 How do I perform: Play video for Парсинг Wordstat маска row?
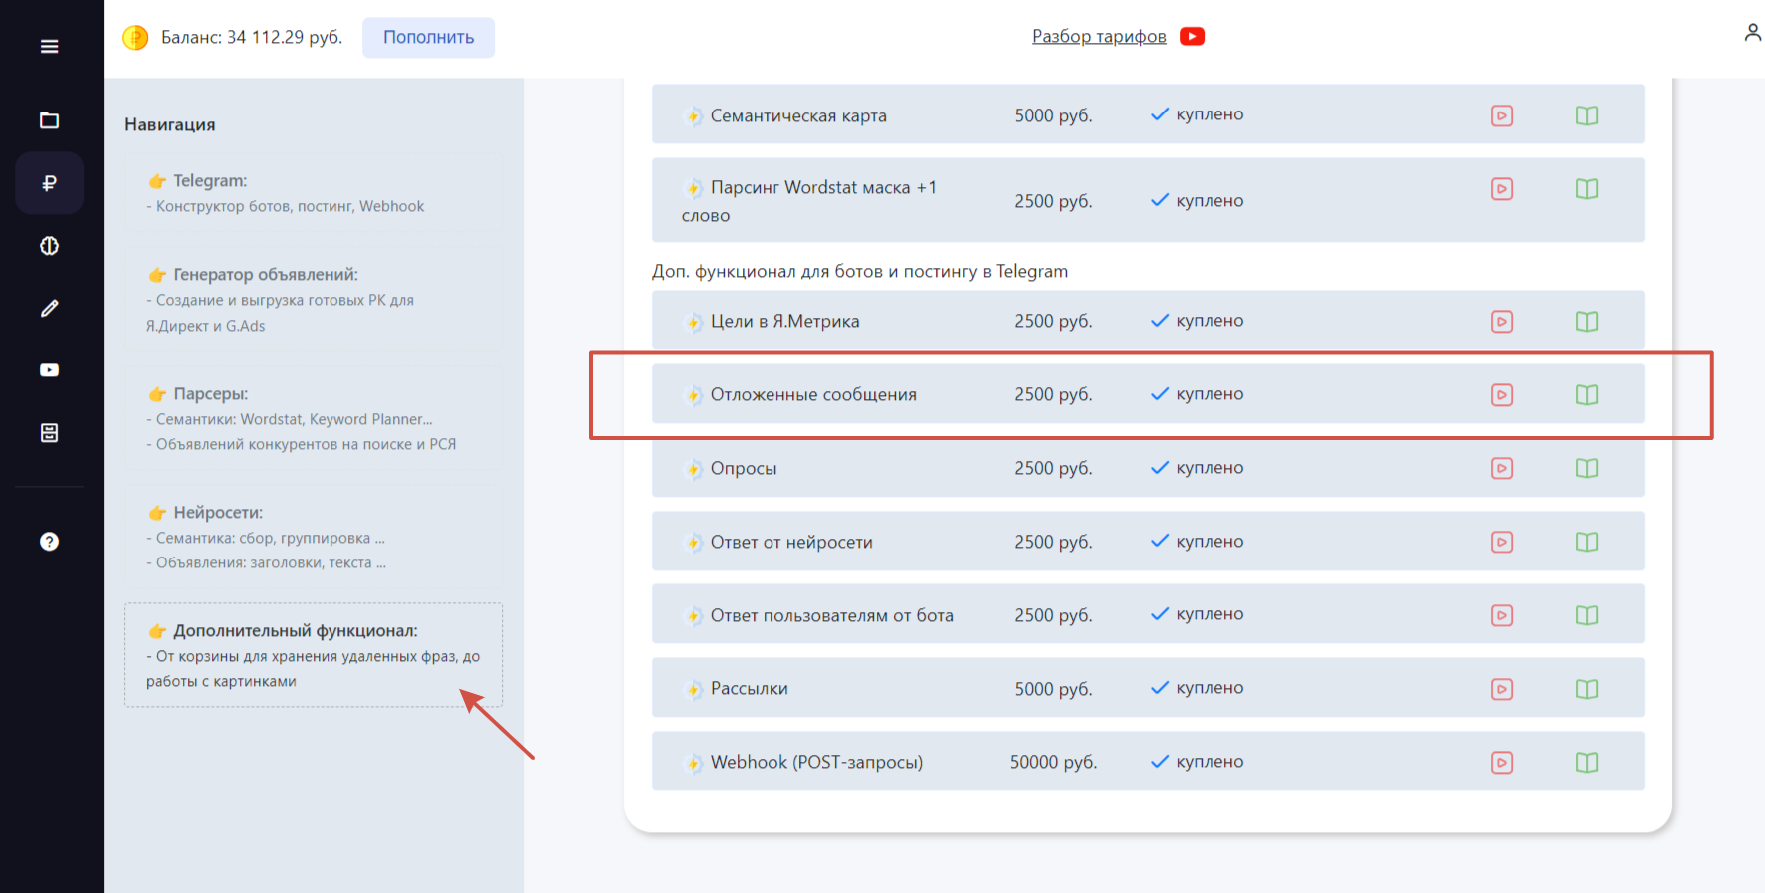[x=1502, y=189]
